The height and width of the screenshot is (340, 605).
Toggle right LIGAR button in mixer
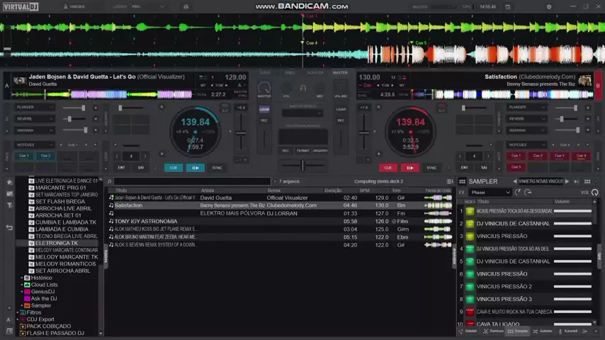341,110
